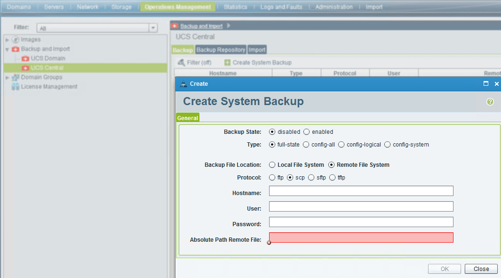Open the Storage menu

point(121,7)
